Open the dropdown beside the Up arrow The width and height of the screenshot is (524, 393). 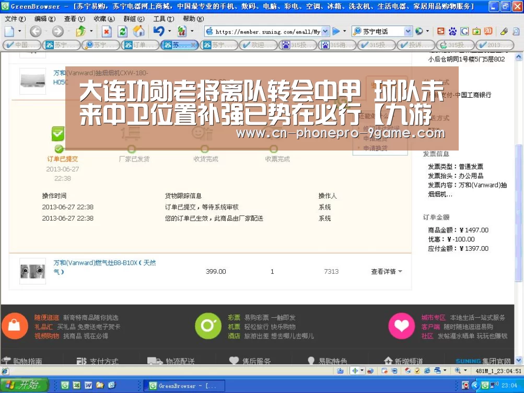(x=91, y=31)
